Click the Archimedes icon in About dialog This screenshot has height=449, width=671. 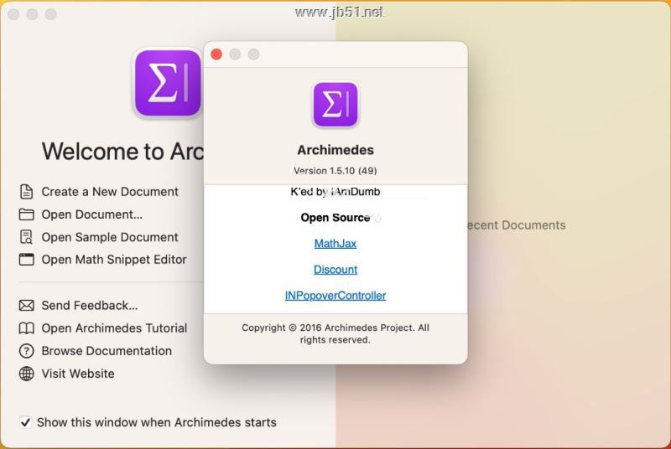tap(335, 105)
